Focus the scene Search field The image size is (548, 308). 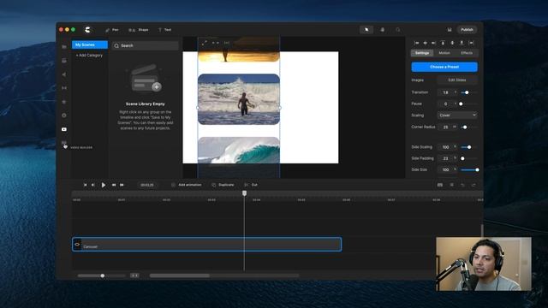[x=146, y=45]
